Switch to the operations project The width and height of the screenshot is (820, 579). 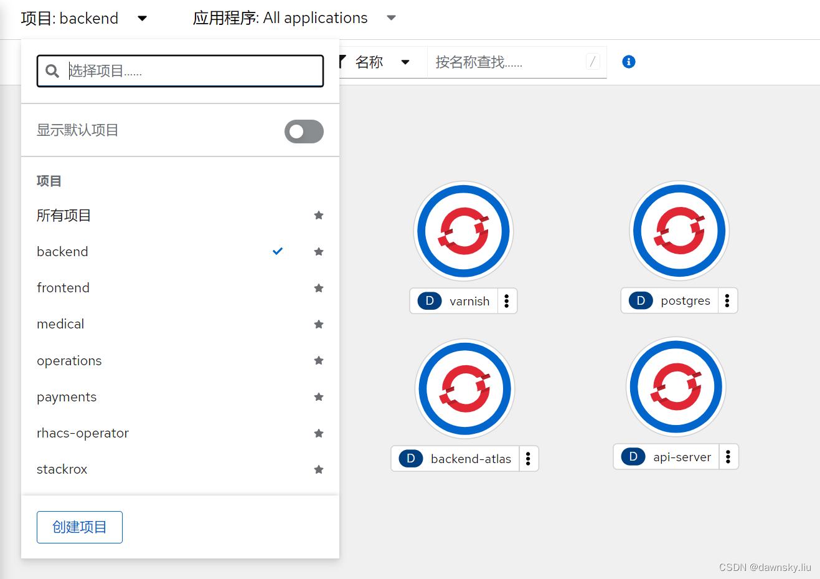tap(69, 361)
